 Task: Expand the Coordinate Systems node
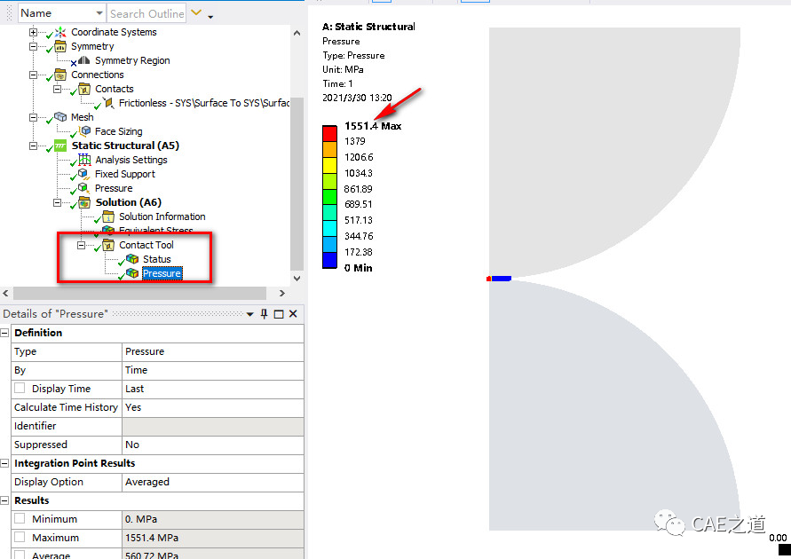tap(34, 32)
